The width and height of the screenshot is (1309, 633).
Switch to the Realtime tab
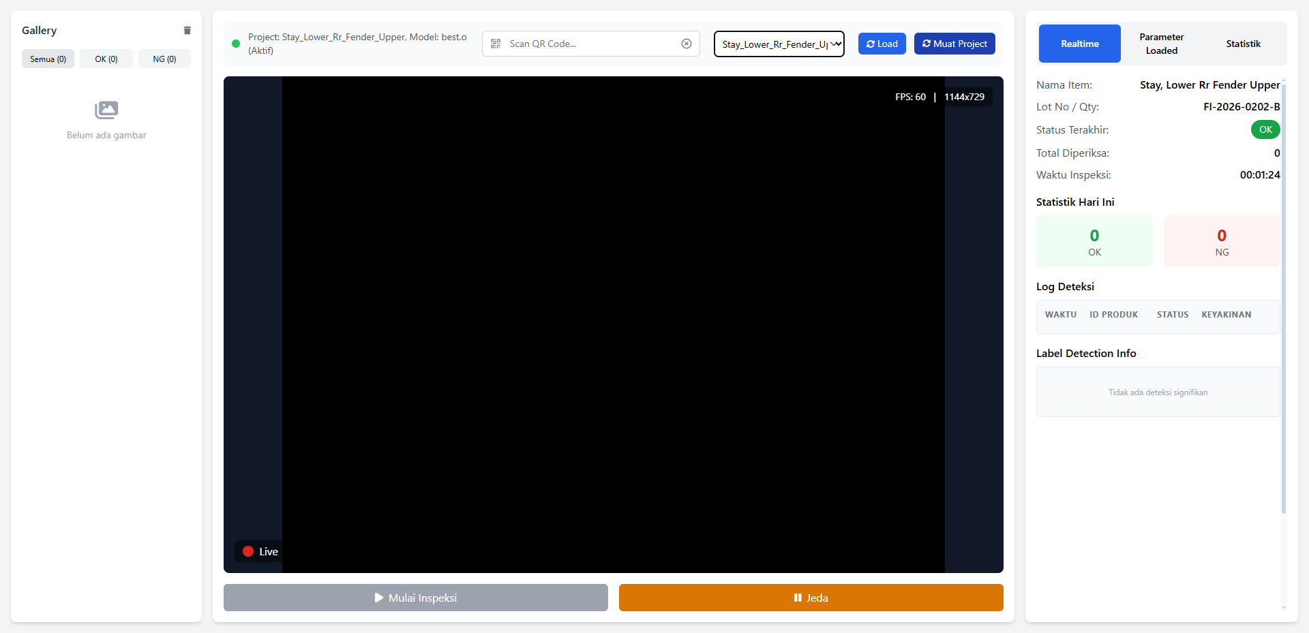click(x=1079, y=44)
